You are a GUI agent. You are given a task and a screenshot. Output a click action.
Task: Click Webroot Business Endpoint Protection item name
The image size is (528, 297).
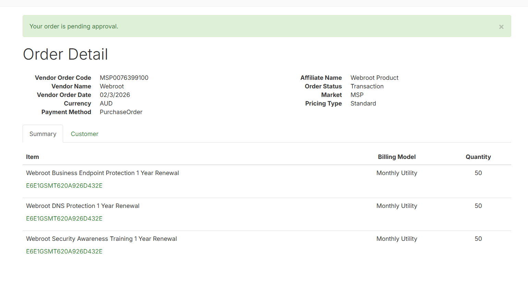103,173
